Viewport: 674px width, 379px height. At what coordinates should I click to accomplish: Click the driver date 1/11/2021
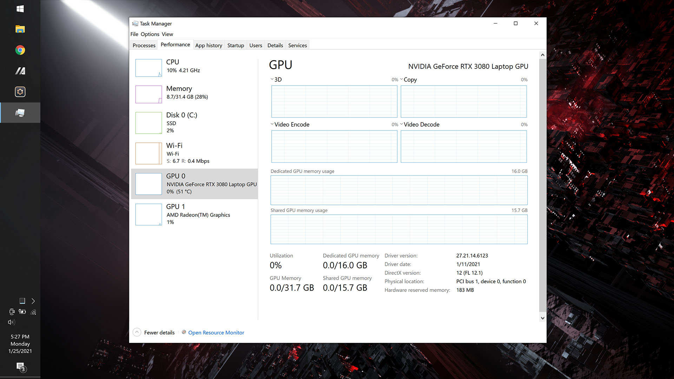[x=468, y=264]
